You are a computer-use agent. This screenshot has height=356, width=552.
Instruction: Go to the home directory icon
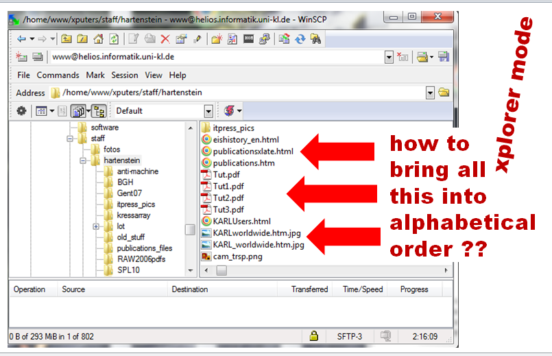[98, 39]
